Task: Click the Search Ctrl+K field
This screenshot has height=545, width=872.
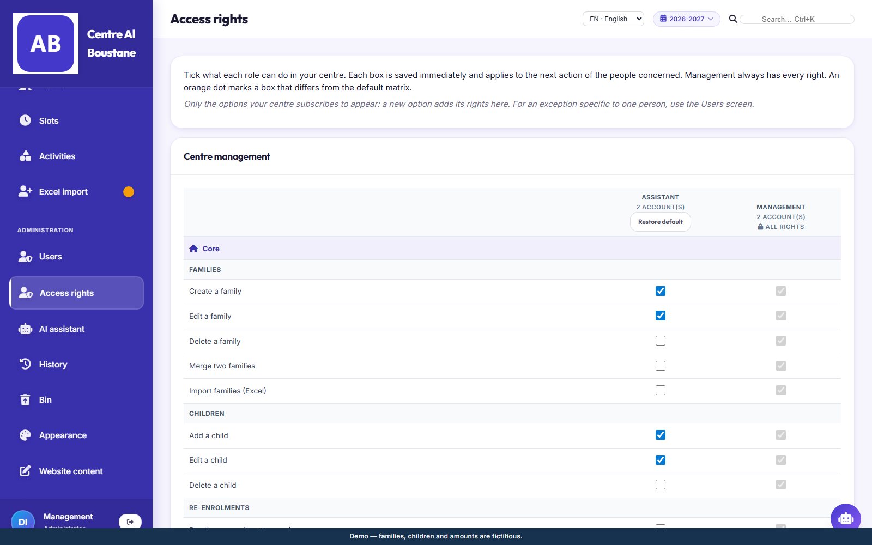Action: (x=797, y=19)
